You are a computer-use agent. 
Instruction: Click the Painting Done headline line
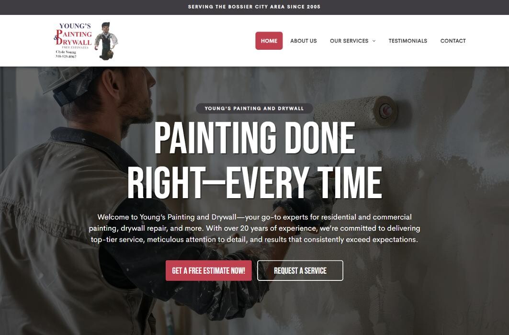[x=255, y=138]
